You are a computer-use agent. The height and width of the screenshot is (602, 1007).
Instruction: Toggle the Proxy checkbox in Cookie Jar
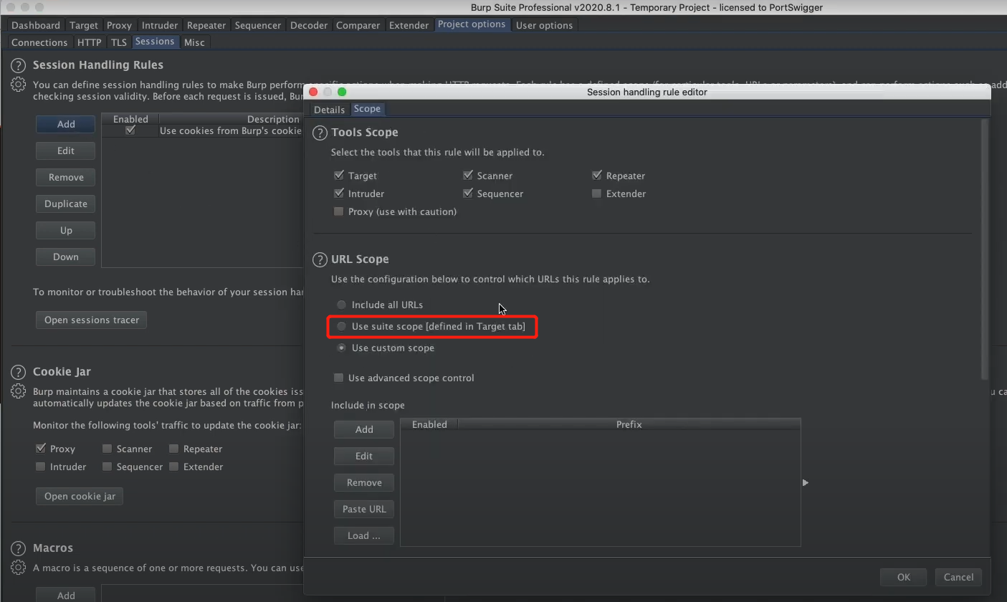pyautogui.click(x=41, y=449)
